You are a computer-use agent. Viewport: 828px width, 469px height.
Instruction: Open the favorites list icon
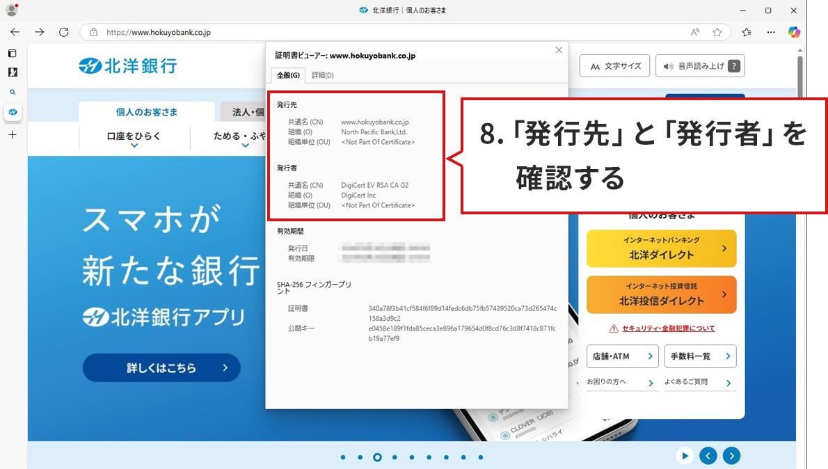coord(747,32)
